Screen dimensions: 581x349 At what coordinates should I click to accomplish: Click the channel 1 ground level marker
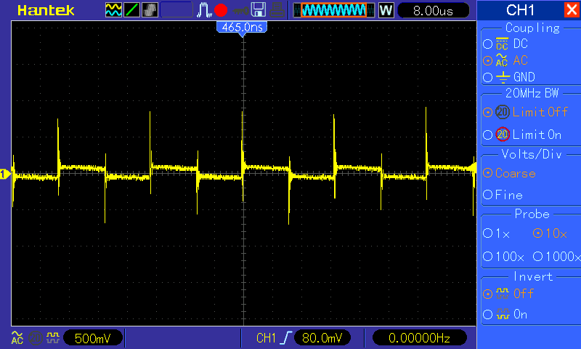coord(5,174)
